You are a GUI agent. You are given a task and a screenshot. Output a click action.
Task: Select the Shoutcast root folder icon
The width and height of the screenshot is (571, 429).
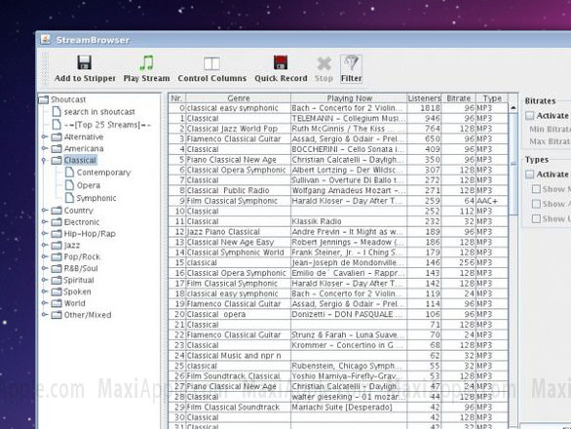[x=44, y=99]
